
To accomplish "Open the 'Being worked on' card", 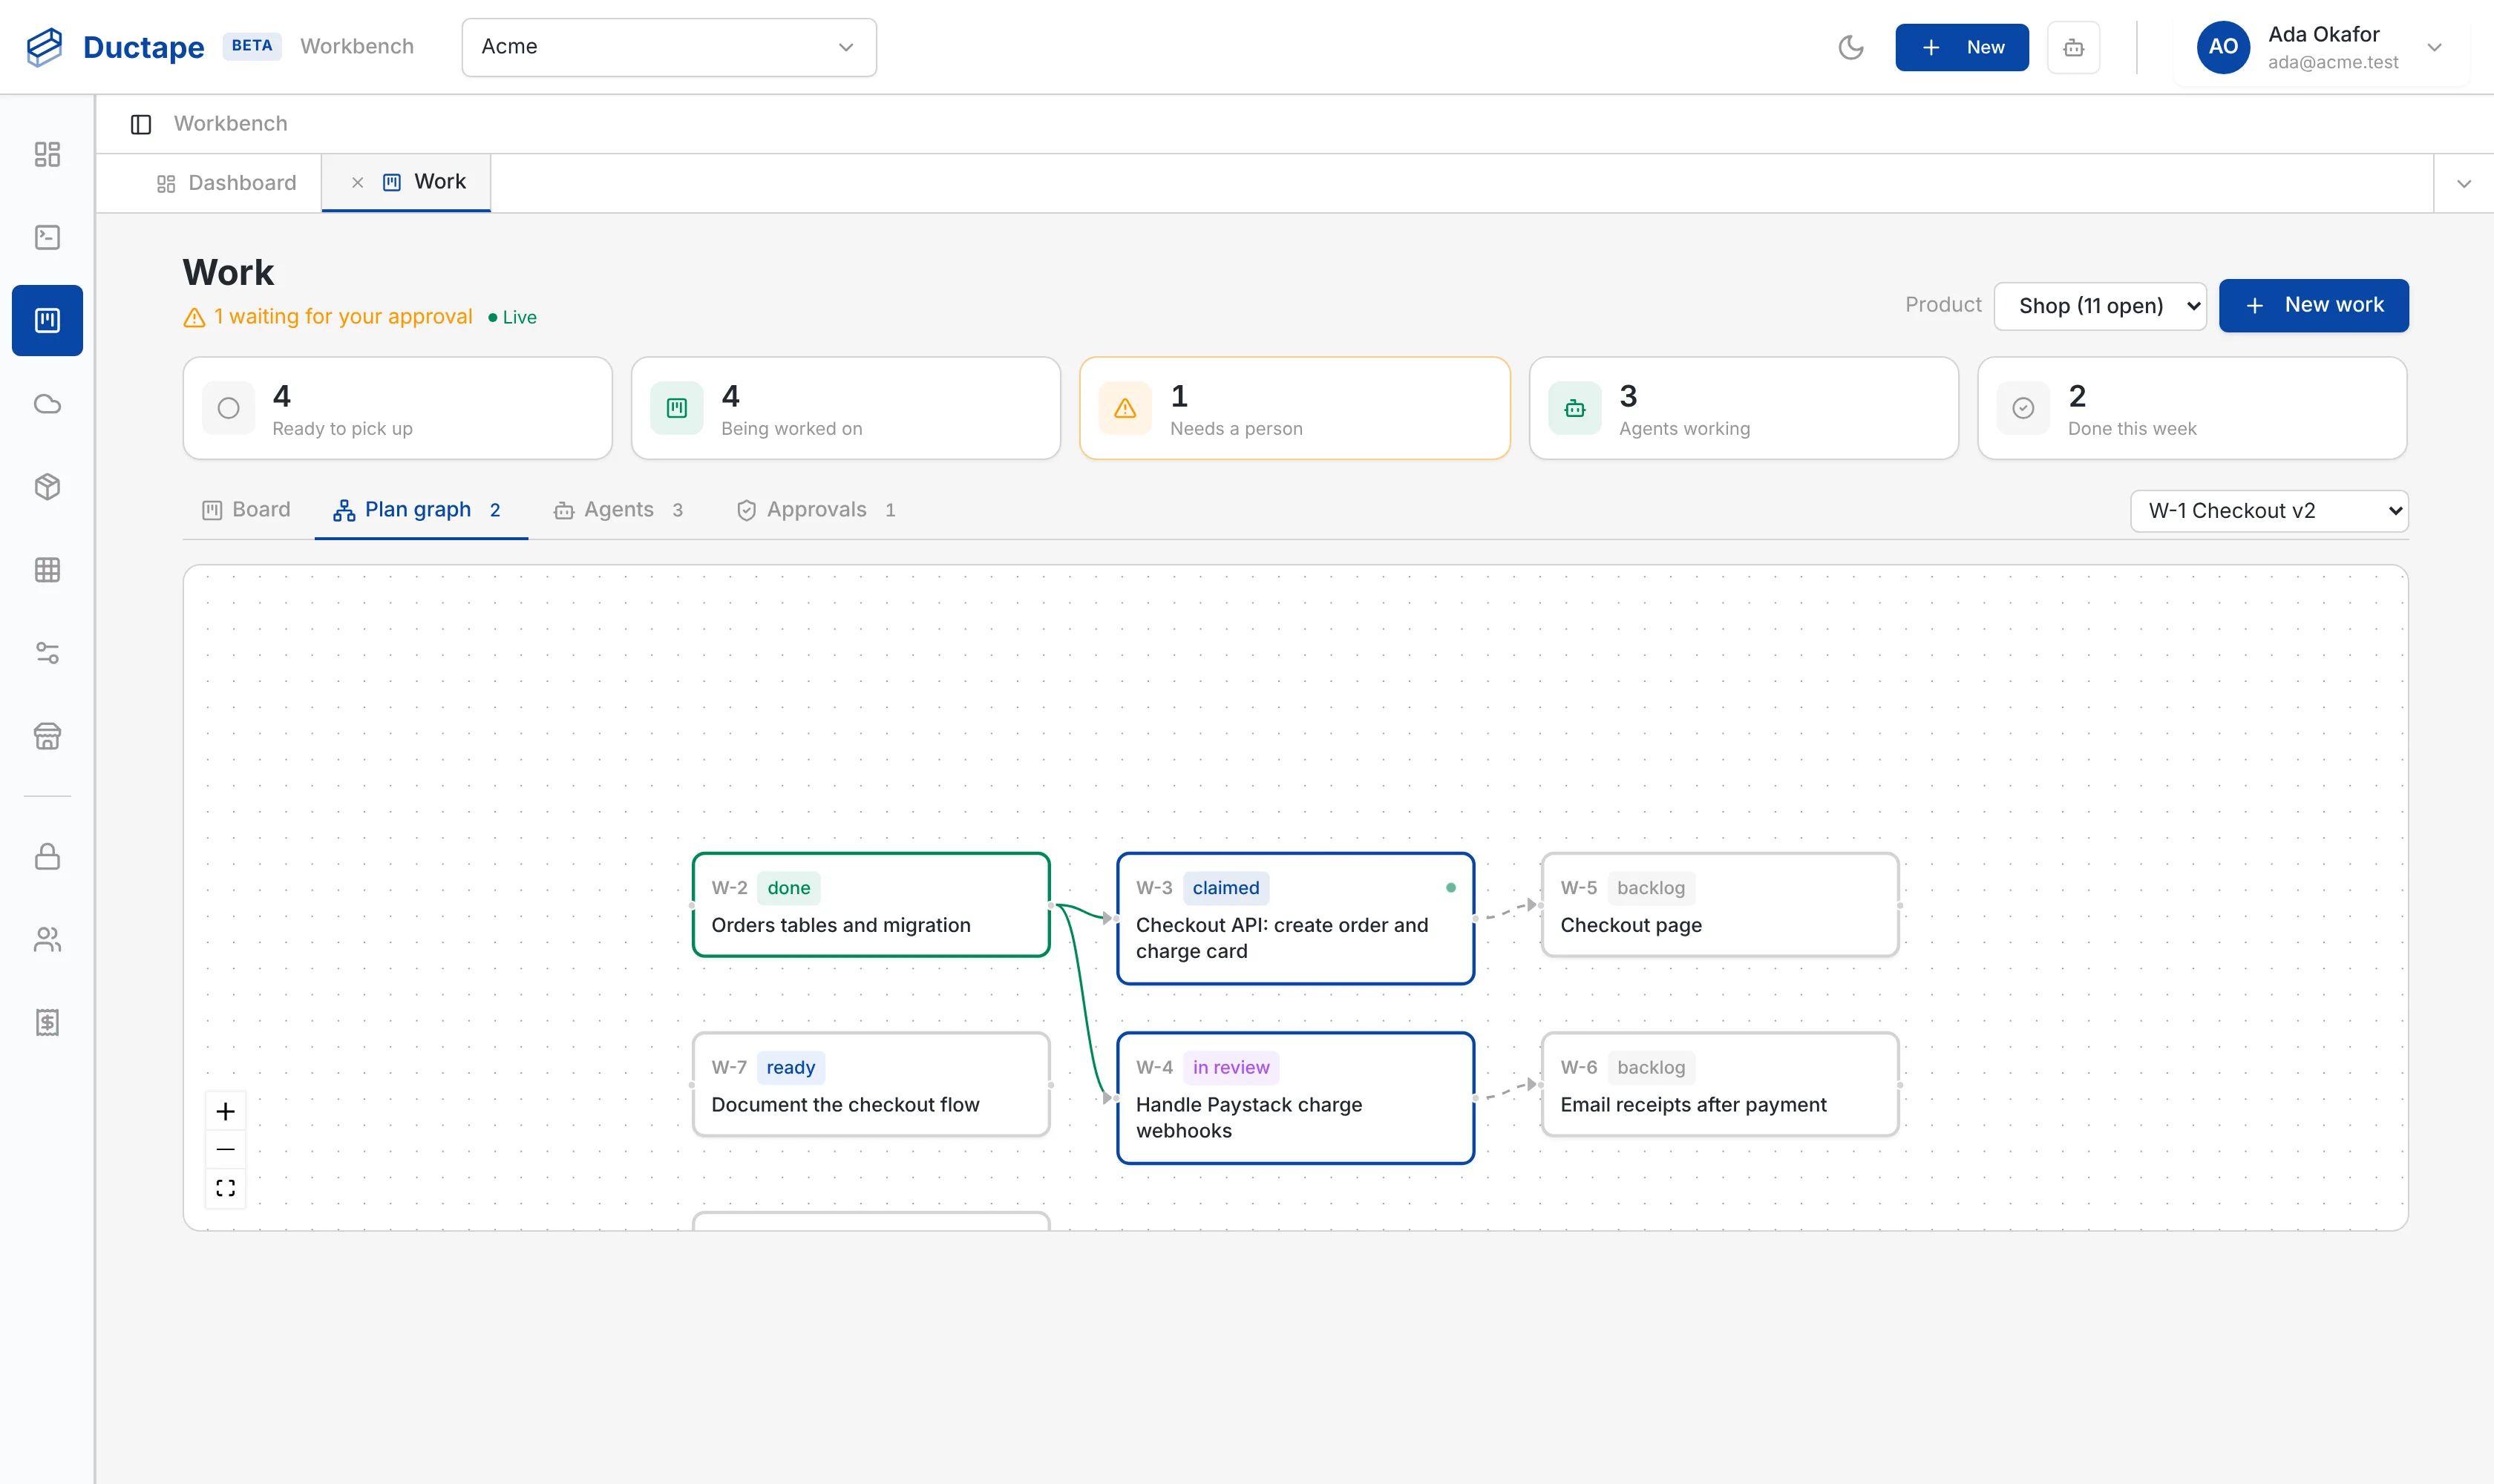I will click(845, 408).
